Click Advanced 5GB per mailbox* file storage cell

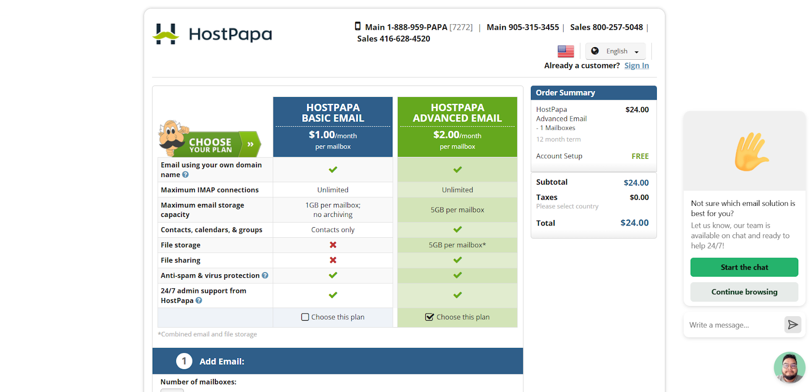(458, 245)
